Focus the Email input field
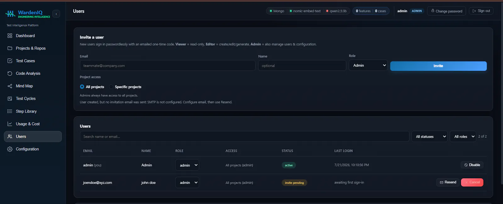The image size is (503, 204). pos(168,66)
